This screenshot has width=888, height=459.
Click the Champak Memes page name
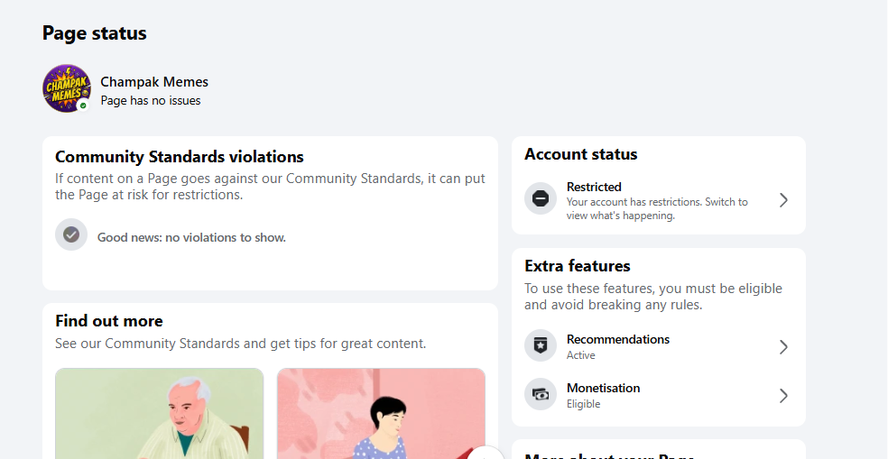tap(154, 82)
